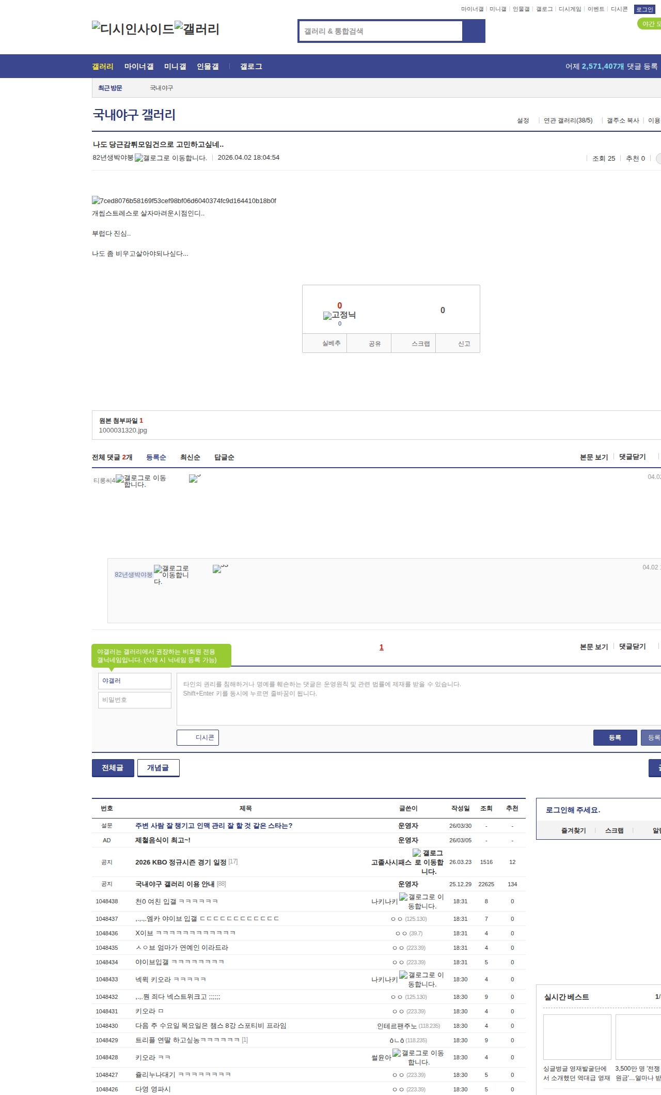Image resolution: width=661 pixels, height=1095 pixels.
Task: Click the 신고 report button
Action: (464, 344)
